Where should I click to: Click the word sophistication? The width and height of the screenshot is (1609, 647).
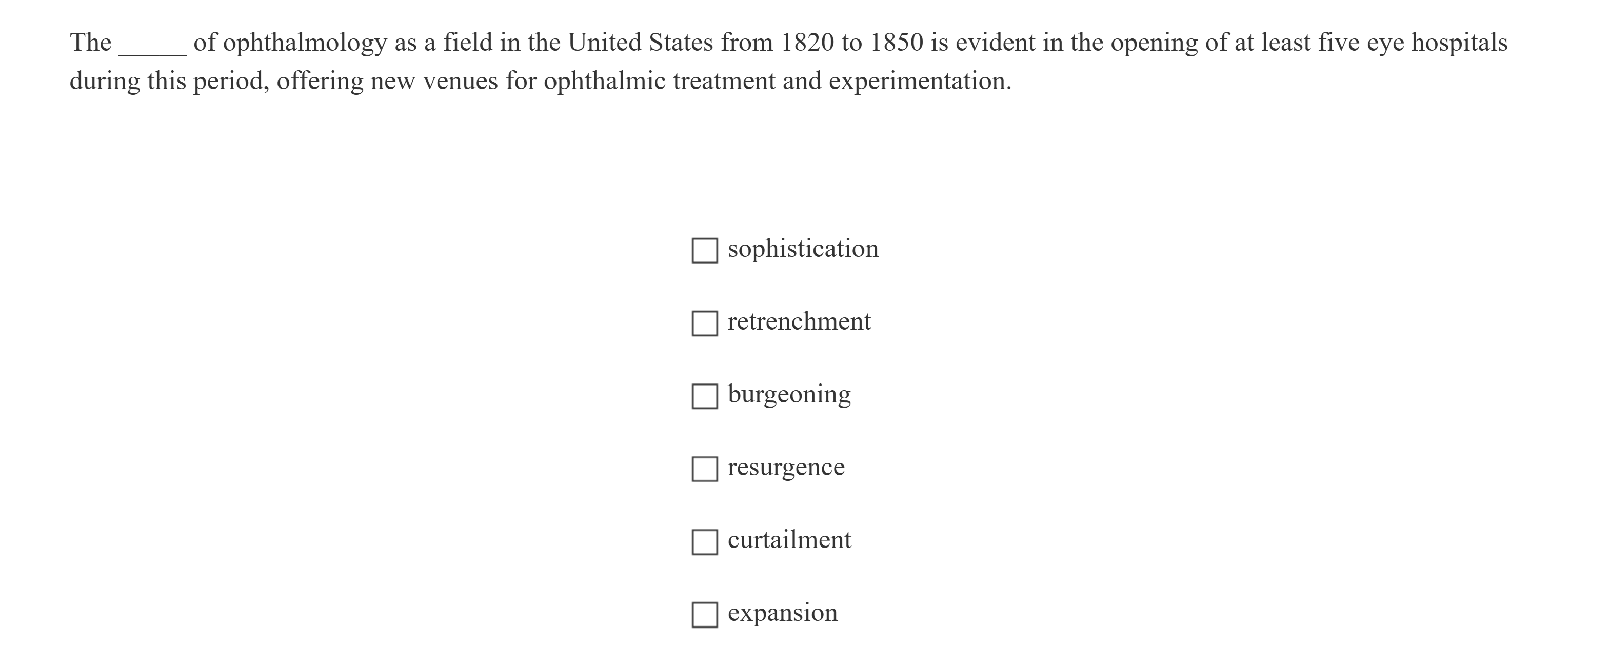pos(803,248)
